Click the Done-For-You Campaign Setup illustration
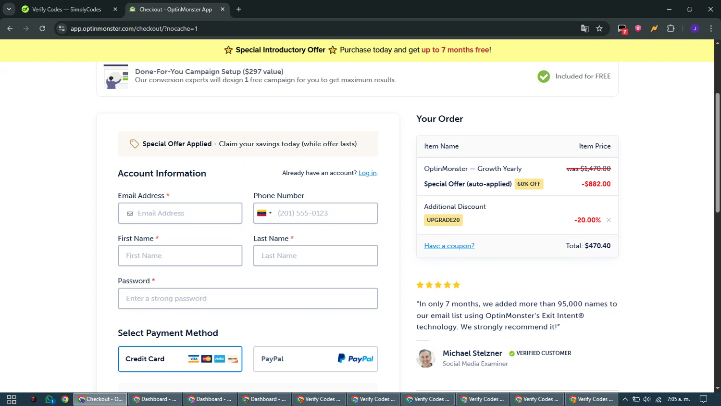 click(116, 77)
